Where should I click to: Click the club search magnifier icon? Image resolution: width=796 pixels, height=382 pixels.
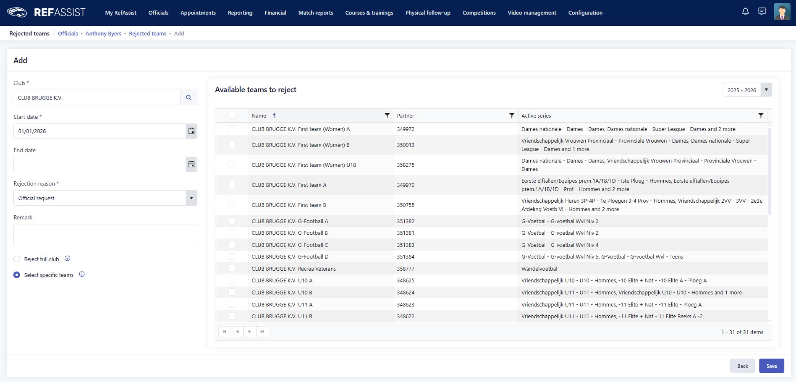pos(189,97)
